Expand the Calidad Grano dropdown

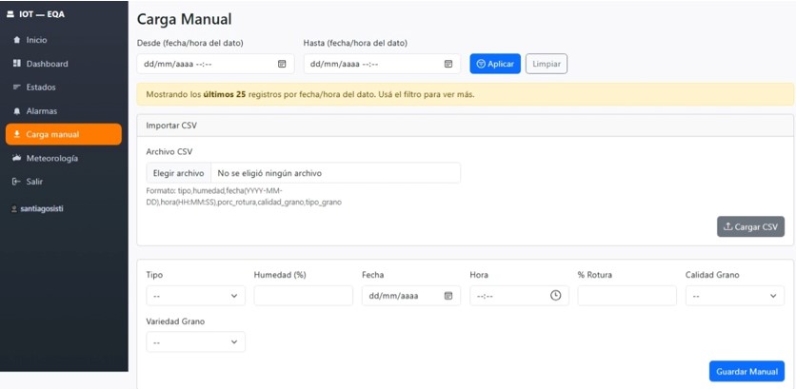coord(734,296)
